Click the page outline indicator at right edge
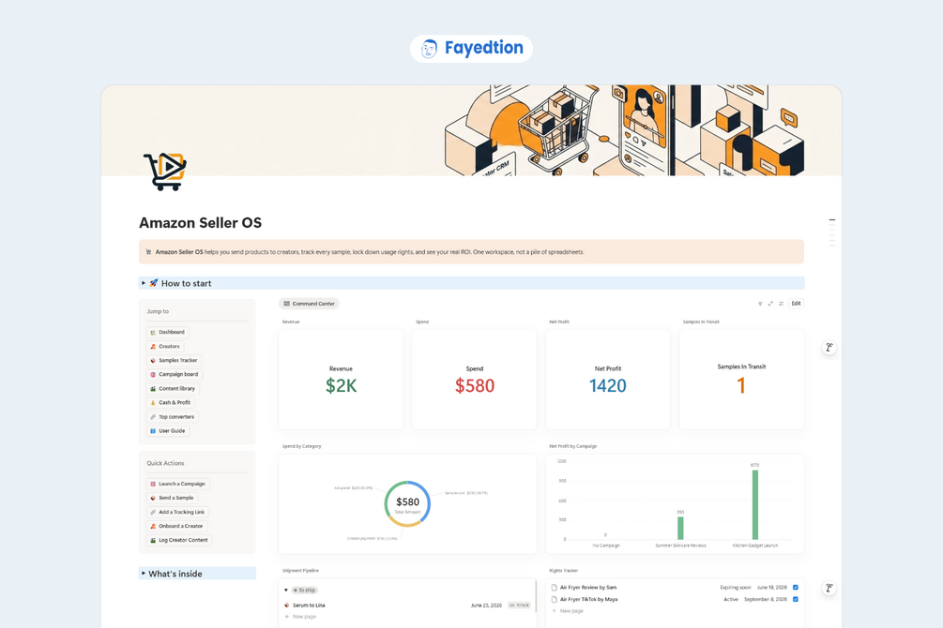This screenshot has width=943, height=628. coord(832,232)
